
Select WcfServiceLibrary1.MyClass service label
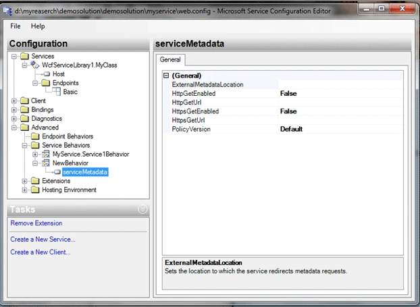coord(80,65)
